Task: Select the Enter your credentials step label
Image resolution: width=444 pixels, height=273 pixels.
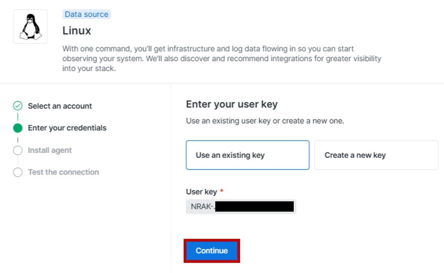Action: coord(67,128)
